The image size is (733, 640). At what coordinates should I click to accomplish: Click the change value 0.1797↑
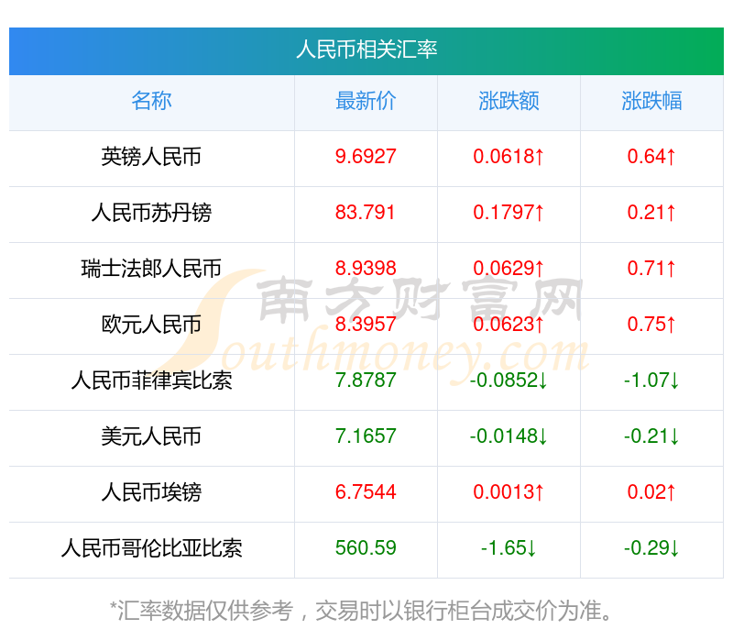[509, 213]
